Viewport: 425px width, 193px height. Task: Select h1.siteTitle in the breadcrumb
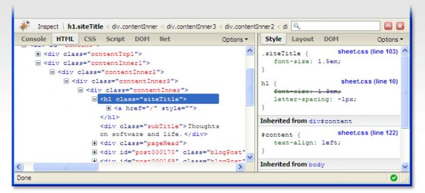(85, 27)
